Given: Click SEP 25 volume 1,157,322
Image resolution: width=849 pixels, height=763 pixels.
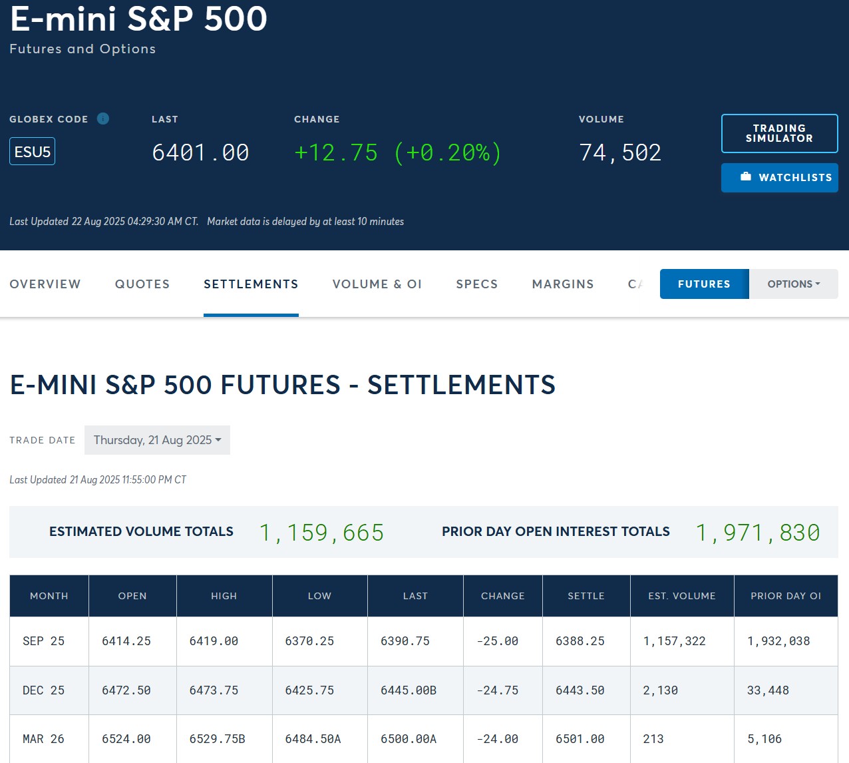Looking at the screenshot, I should [x=675, y=641].
